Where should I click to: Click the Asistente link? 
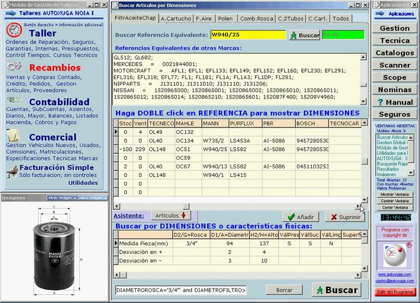click(x=129, y=216)
